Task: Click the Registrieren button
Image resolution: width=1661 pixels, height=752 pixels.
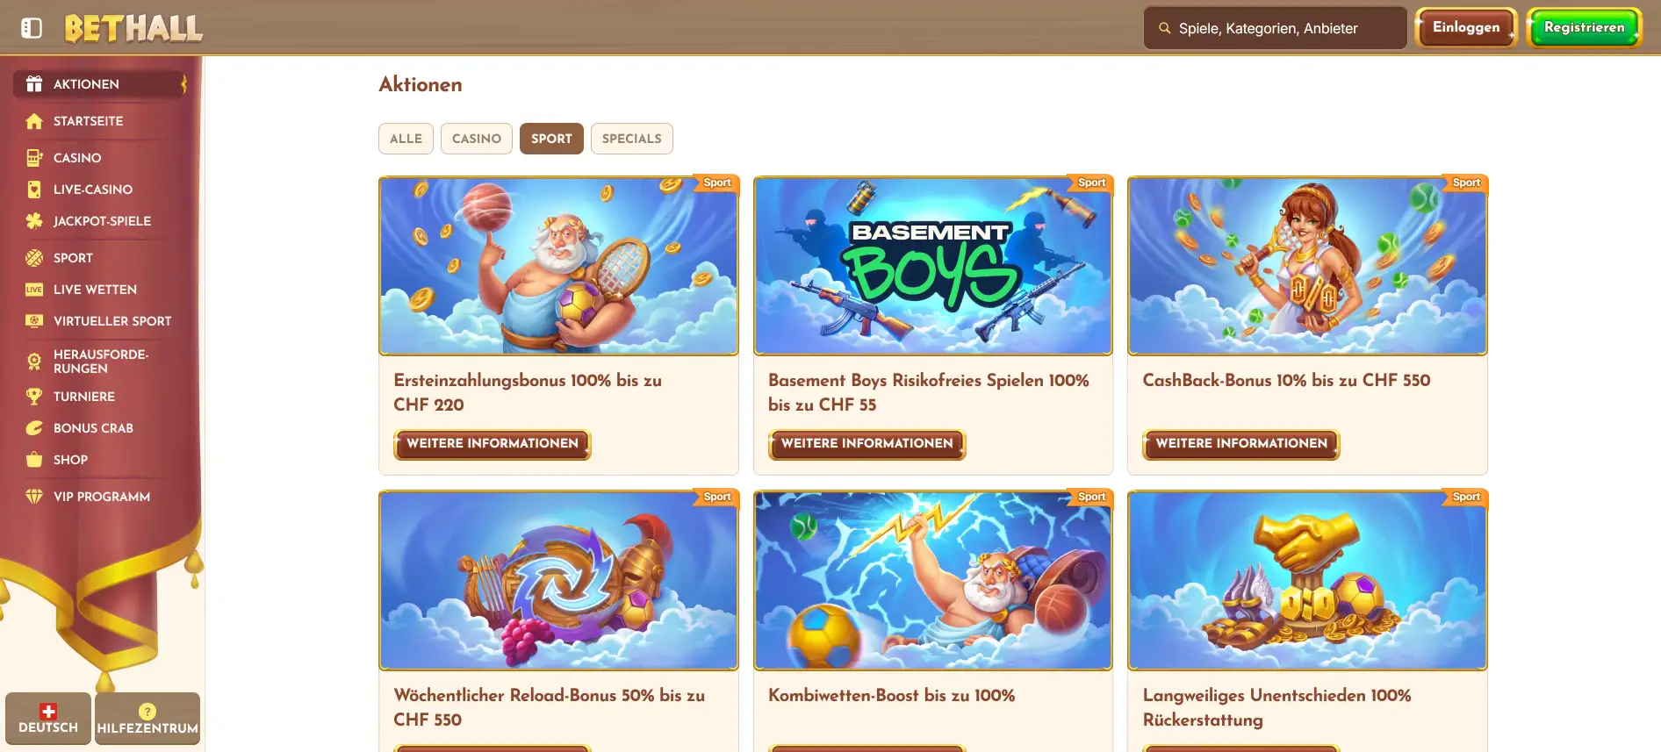Action: coord(1585,27)
